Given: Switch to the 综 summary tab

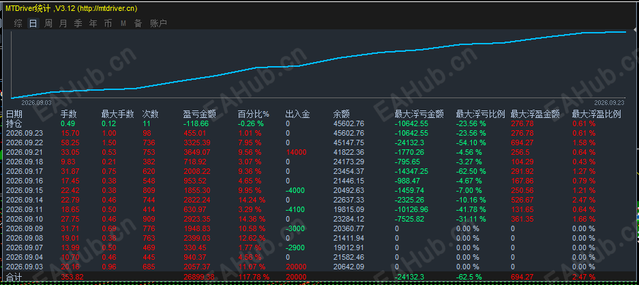Looking at the screenshot, I should [18, 24].
